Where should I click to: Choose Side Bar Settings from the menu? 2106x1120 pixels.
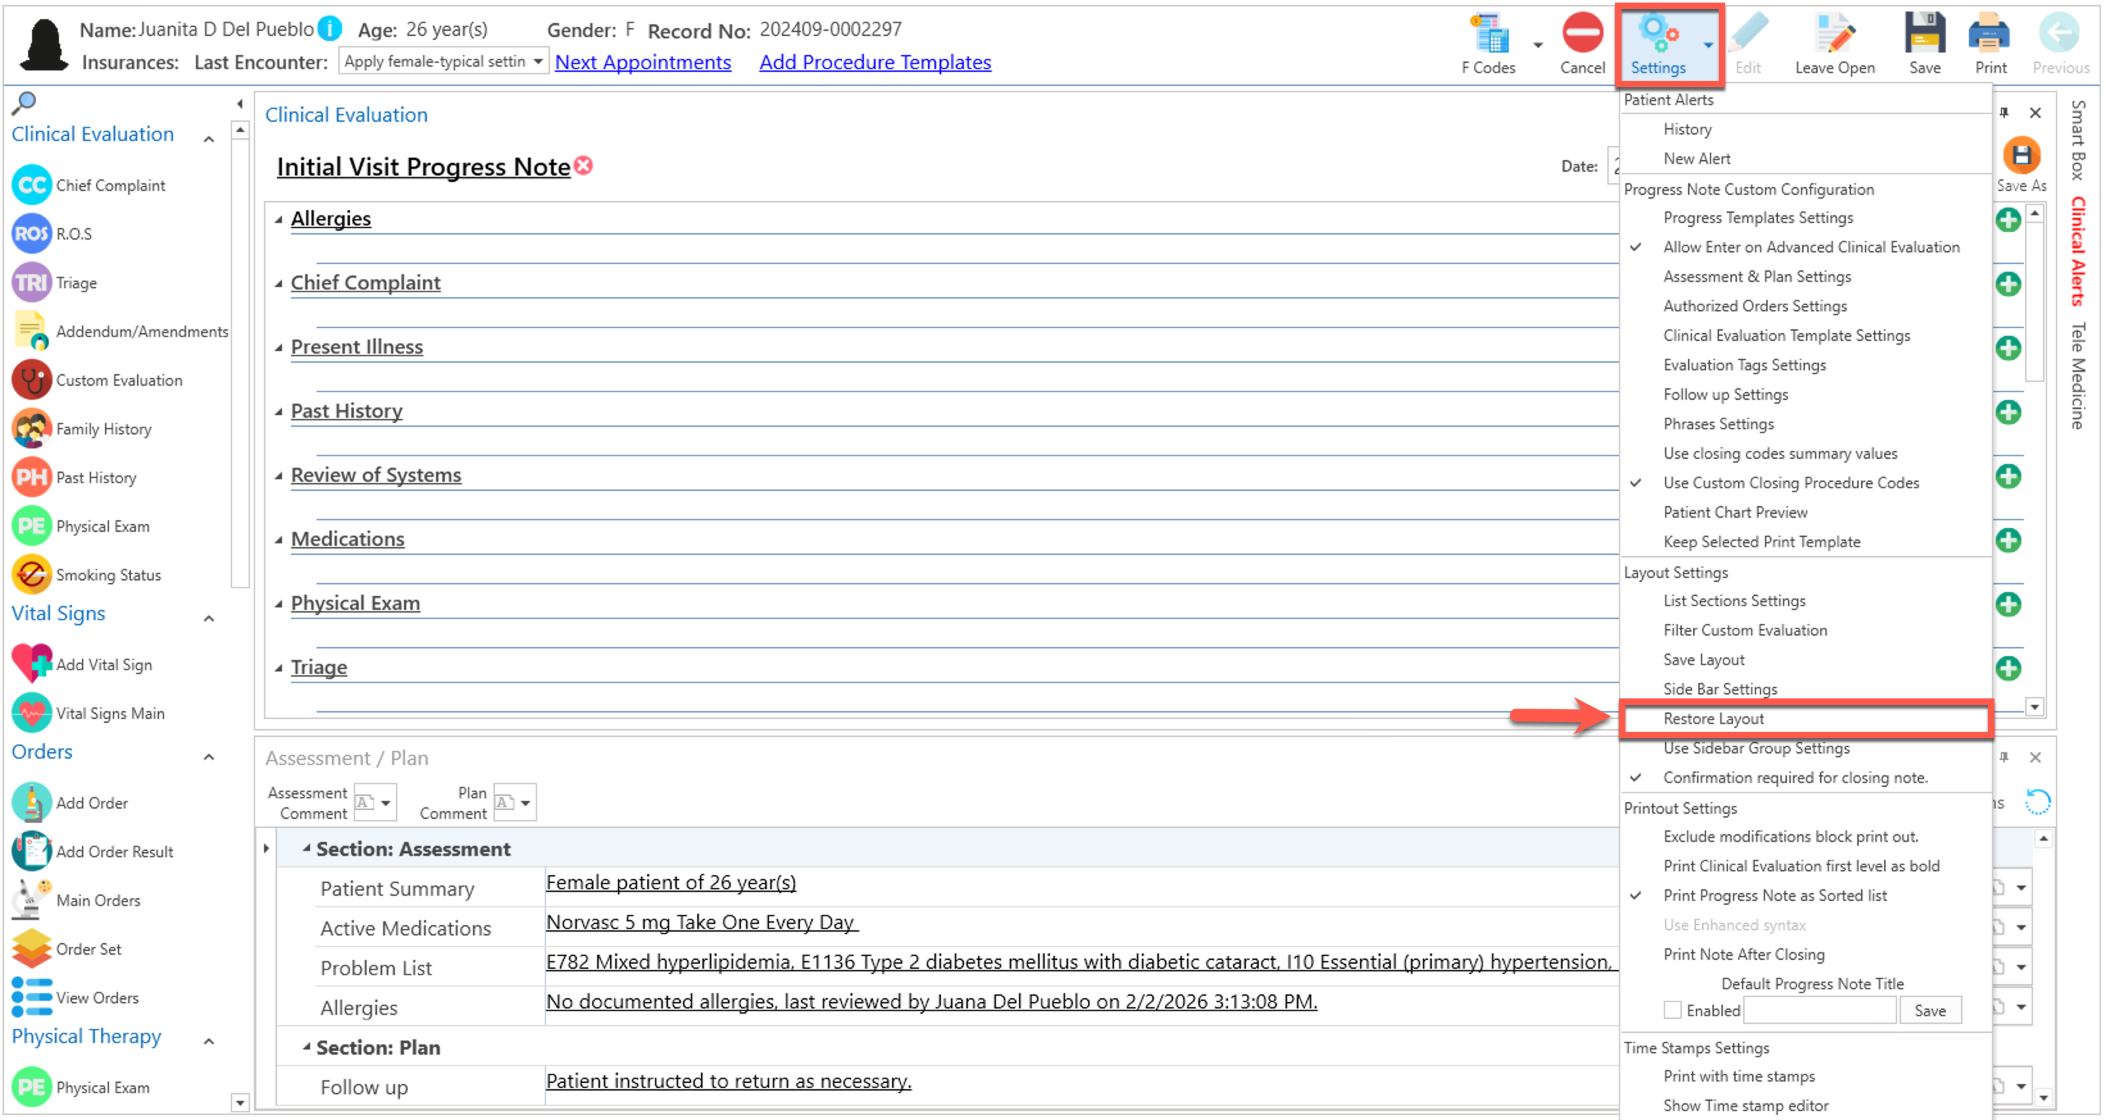pyautogui.click(x=1720, y=689)
